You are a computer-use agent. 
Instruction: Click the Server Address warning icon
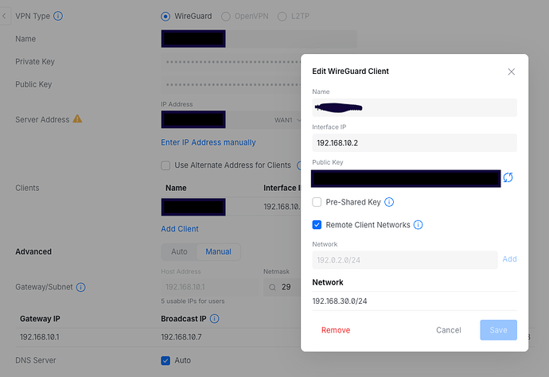click(x=78, y=119)
